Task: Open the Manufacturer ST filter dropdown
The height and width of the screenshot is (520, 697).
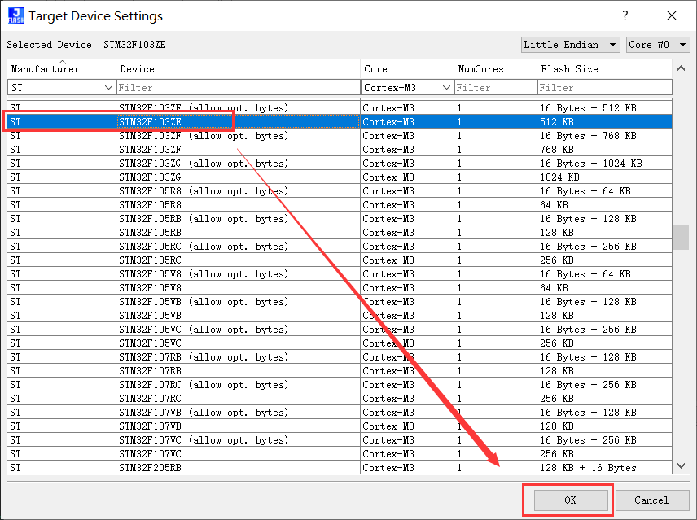Action: [61, 88]
